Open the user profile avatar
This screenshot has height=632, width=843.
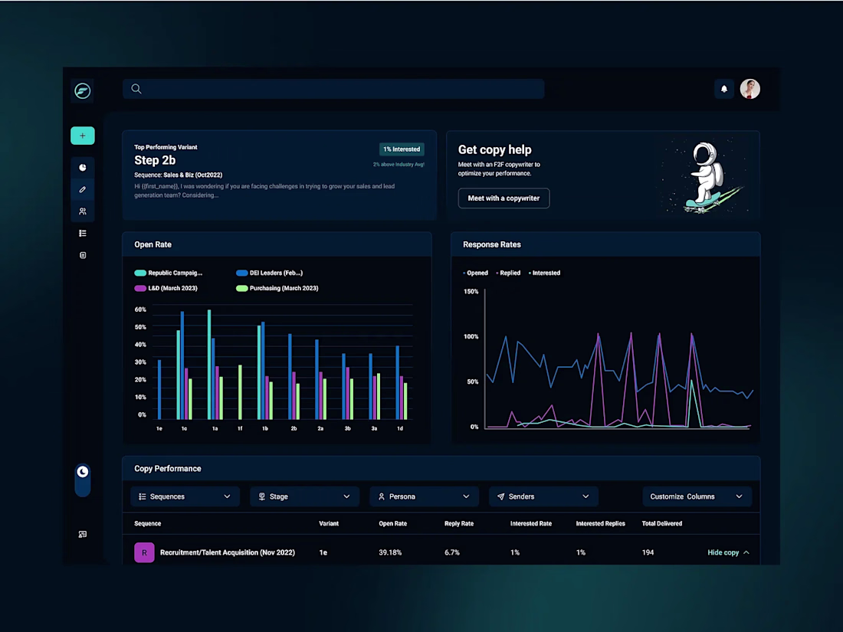(750, 89)
